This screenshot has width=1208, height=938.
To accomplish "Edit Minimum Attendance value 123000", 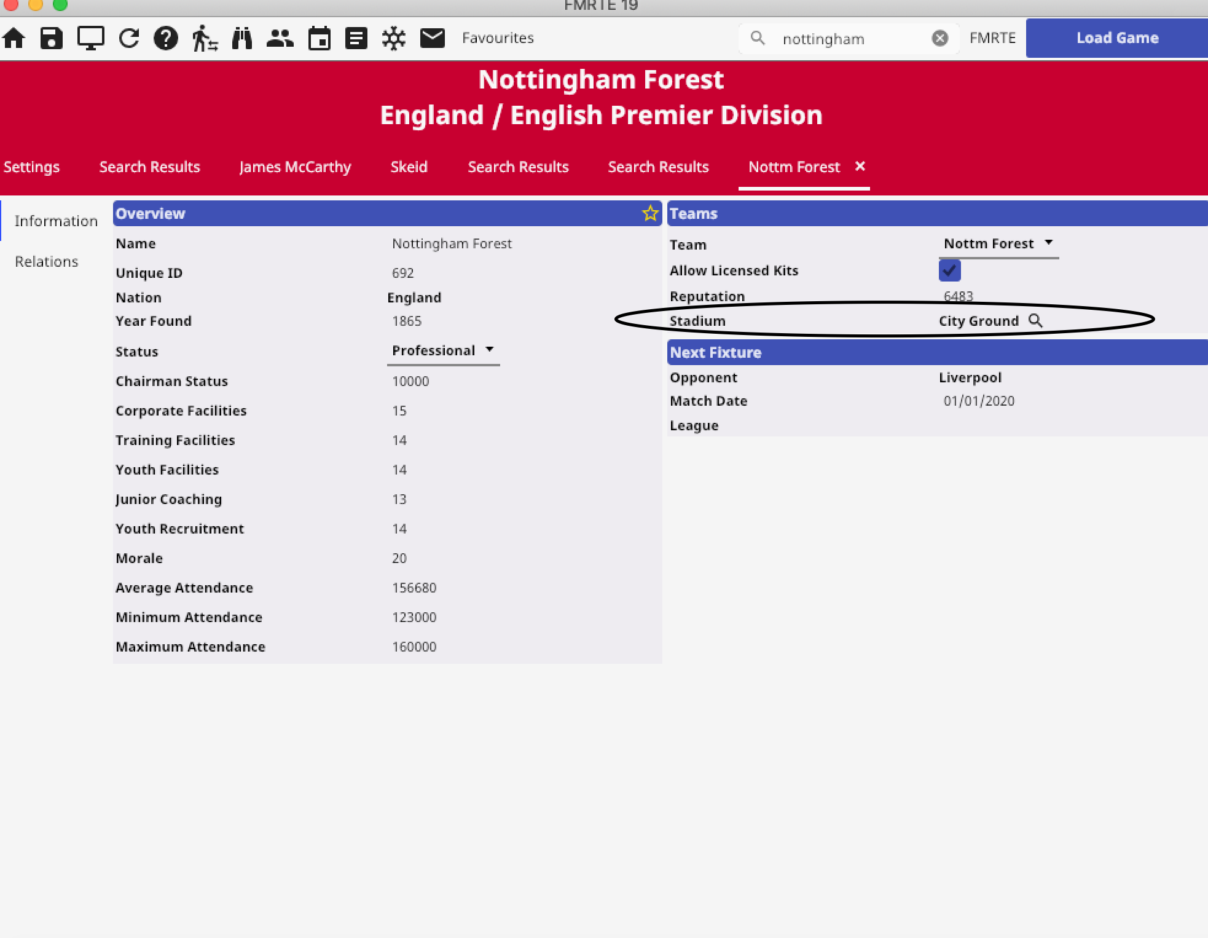I will pyautogui.click(x=414, y=617).
